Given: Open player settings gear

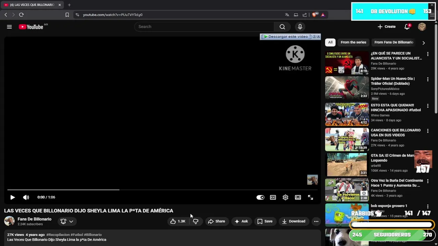Looking at the screenshot, I should (285, 197).
